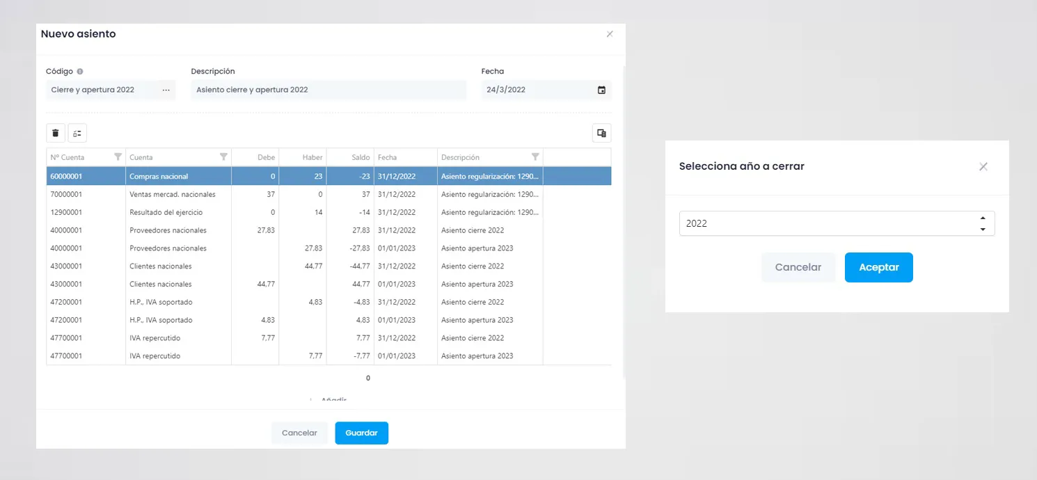
Task: Click Cancelar in Nuevo asiento dialog
Action: pos(299,433)
